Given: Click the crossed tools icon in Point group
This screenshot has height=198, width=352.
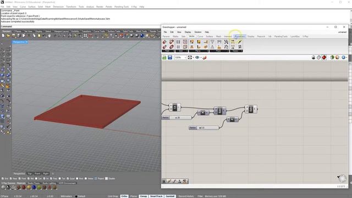Looking at the screenshot, I should [x=226, y=42].
